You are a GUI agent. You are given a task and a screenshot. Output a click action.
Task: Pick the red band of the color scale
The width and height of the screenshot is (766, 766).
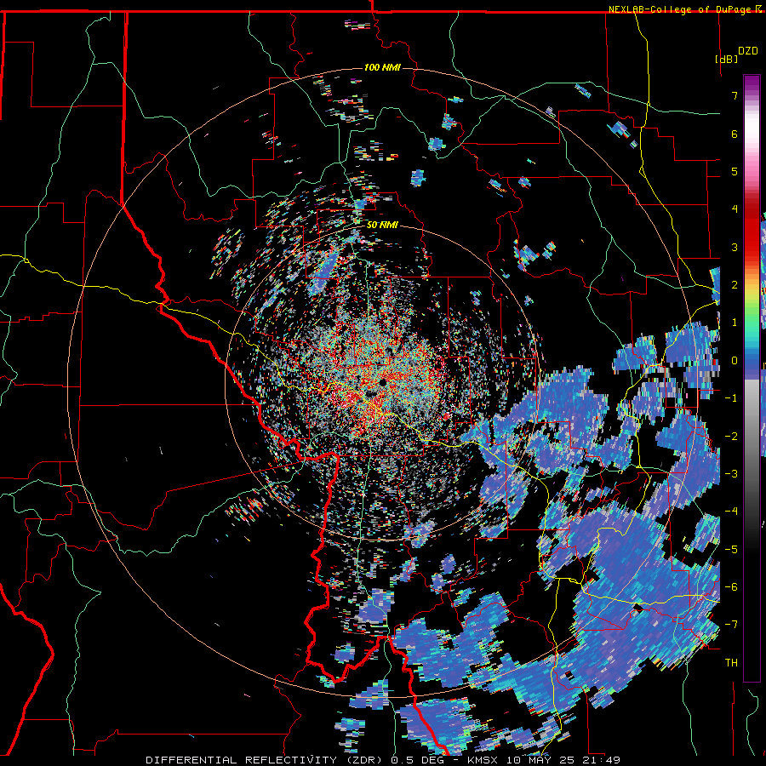tap(752, 230)
